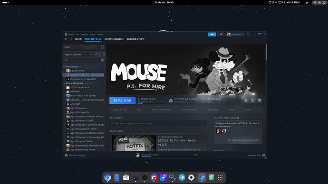Screen dimensions: 328x184
Task: Collapse the SEM CATEGORIA category
Action: click(x=65, y=83)
